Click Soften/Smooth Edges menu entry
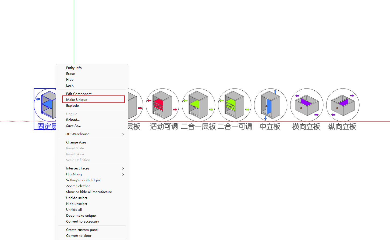390x240 pixels. (83, 180)
